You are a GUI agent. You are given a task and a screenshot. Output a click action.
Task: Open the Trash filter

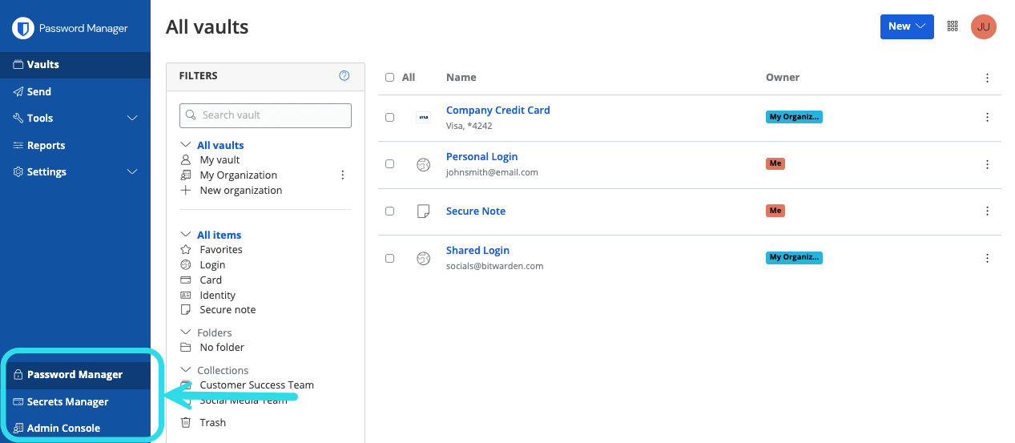coord(212,423)
